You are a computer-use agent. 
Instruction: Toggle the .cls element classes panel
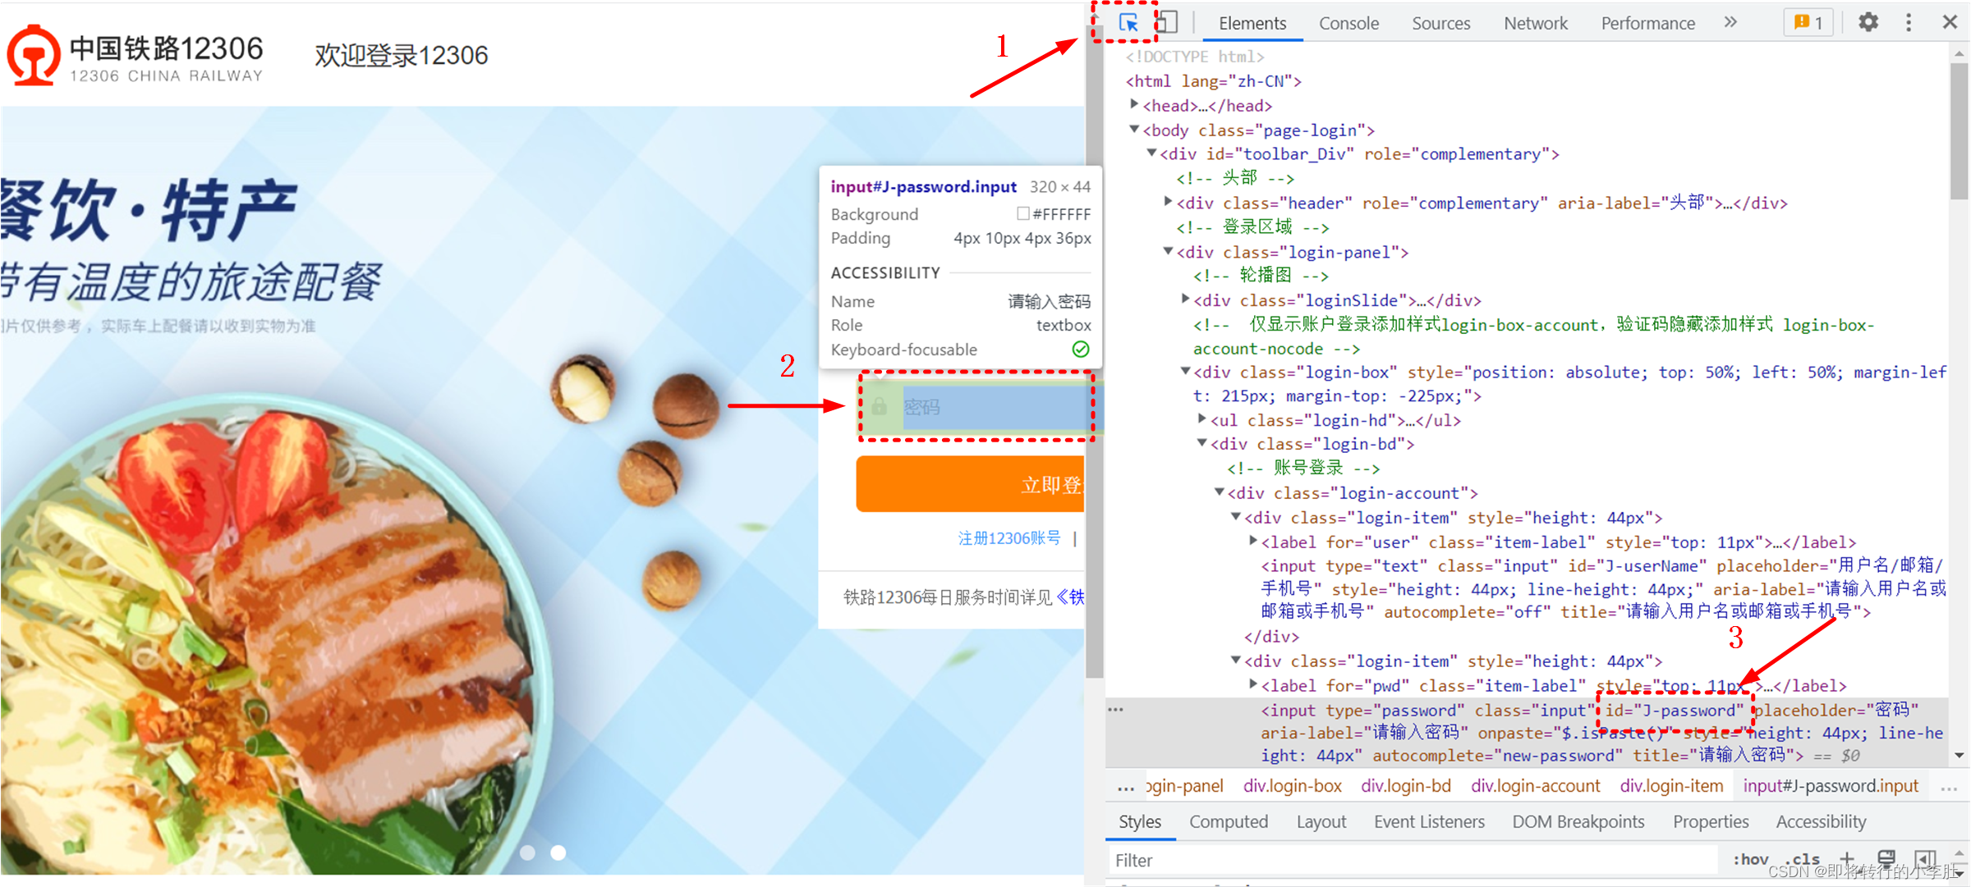[1802, 859]
